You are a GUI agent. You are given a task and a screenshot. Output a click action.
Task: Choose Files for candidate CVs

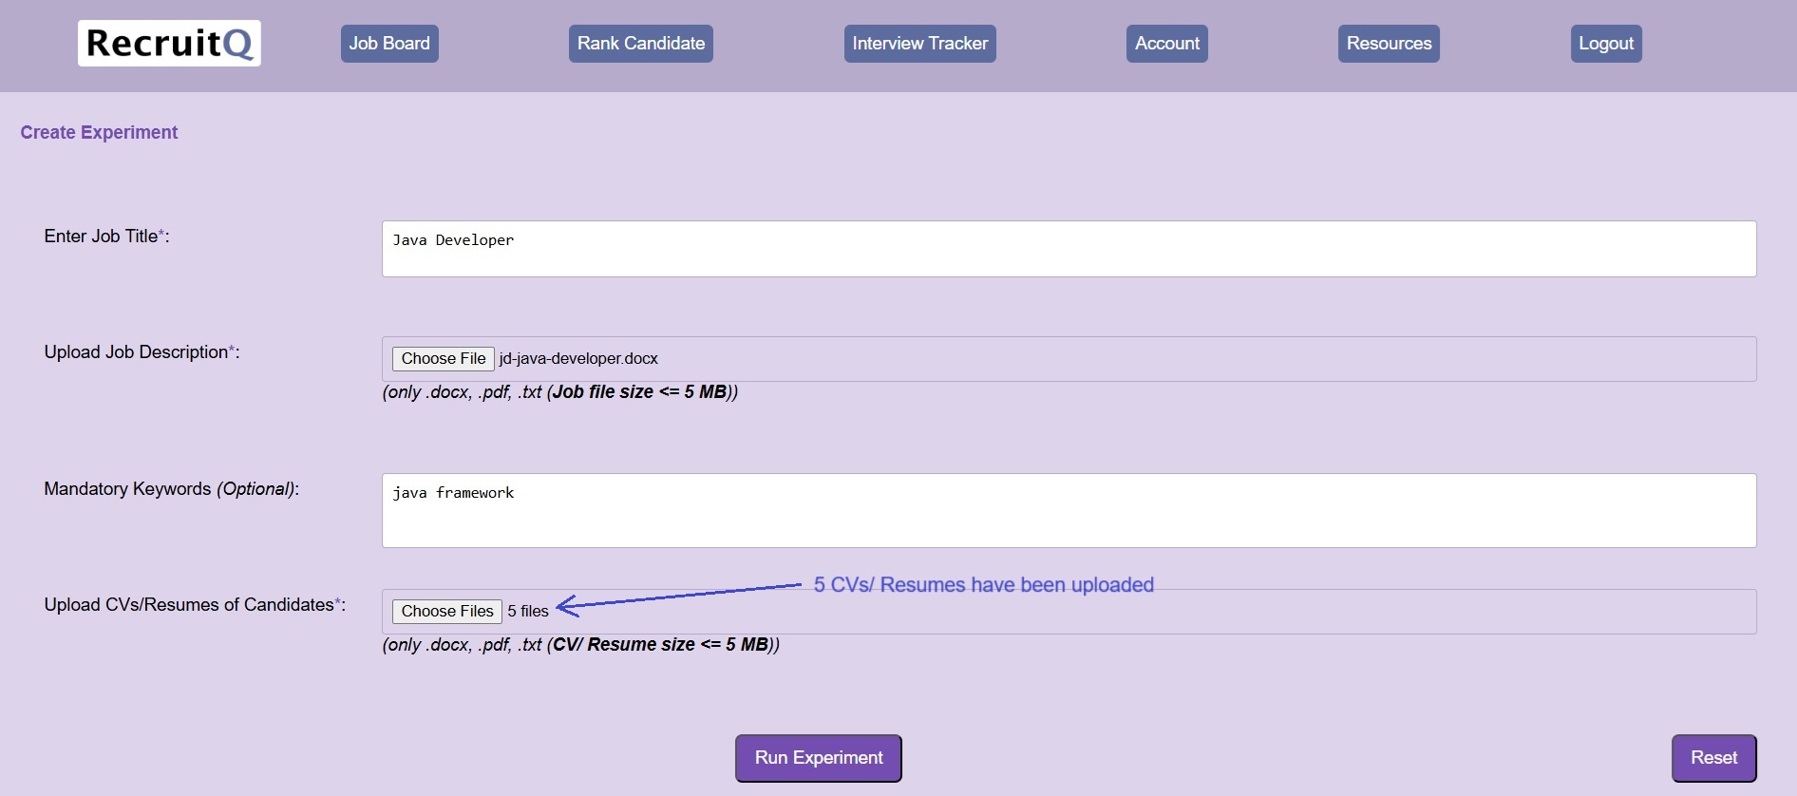(x=446, y=612)
